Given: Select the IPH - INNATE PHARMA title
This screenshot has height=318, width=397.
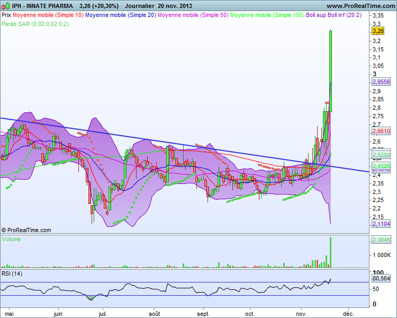Looking at the screenshot, I should 42,6.
